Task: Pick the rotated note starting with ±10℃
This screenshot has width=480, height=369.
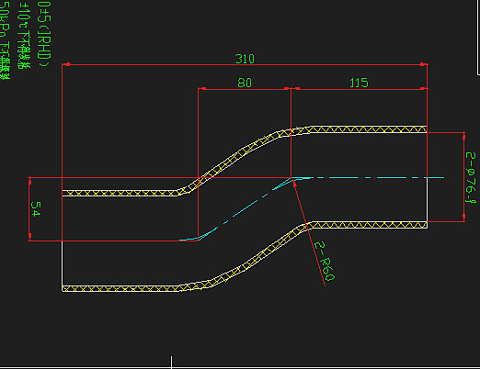Action: (x=25, y=35)
